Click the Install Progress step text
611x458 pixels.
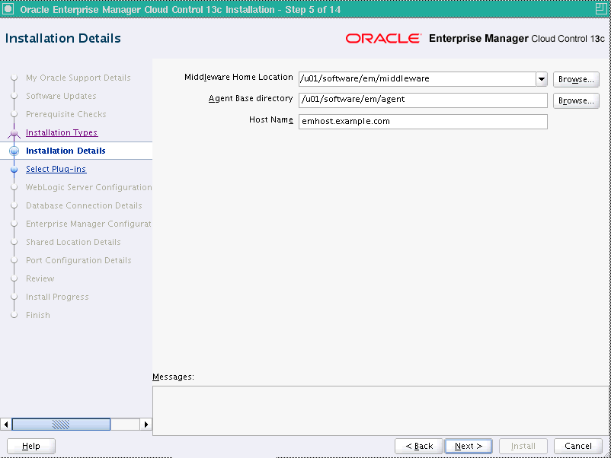(x=57, y=297)
